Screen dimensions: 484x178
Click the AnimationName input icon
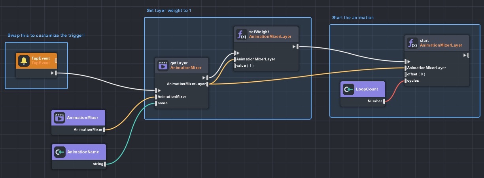point(59,152)
